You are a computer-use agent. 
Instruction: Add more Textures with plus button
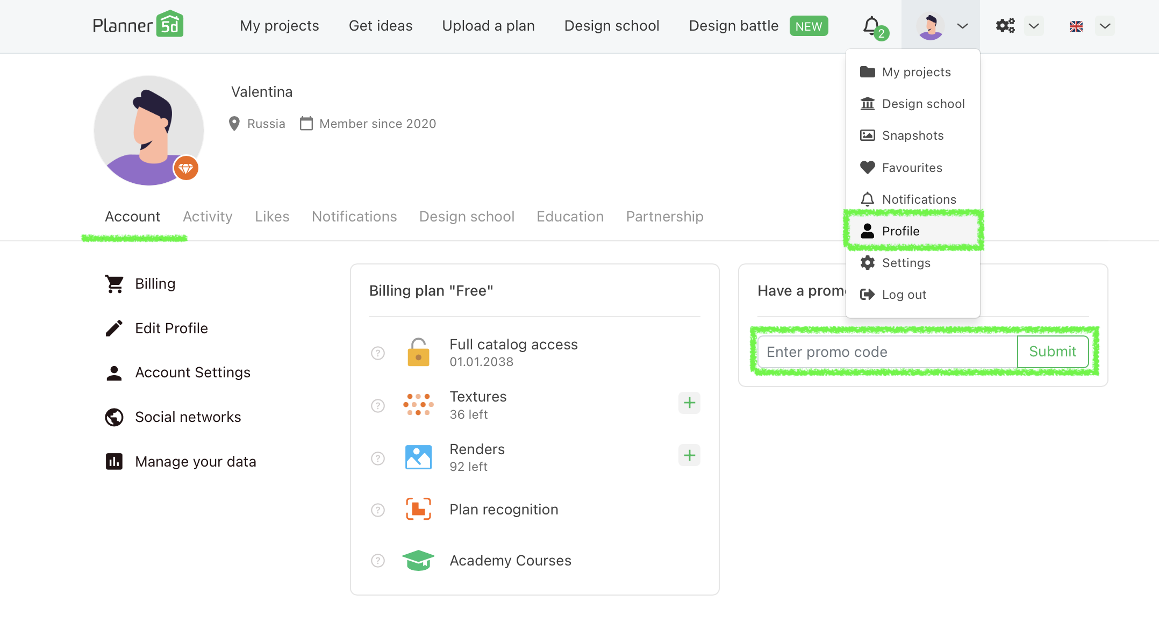pos(689,403)
